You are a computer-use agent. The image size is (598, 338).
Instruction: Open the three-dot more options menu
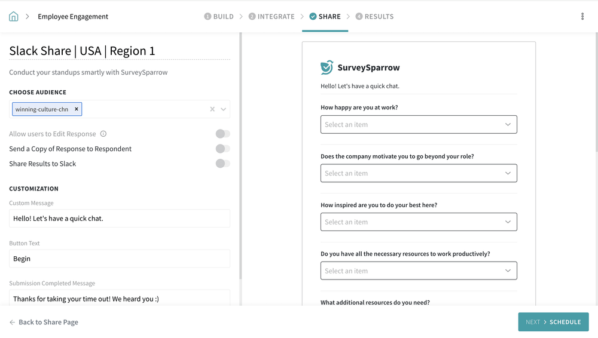pyautogui.click(x=582, y=17)
